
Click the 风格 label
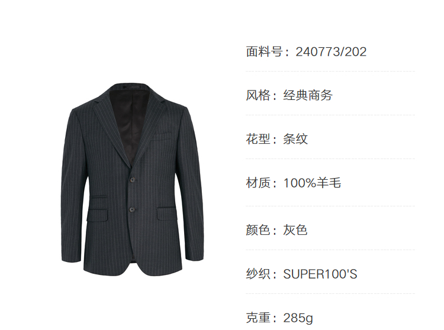pyautogui.click(x=258, y=95)
